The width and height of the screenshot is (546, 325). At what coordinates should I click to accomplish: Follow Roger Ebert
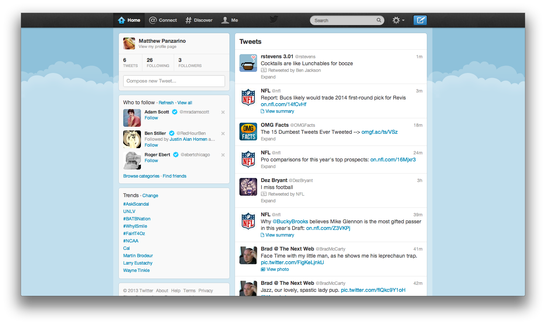point(151,161)
